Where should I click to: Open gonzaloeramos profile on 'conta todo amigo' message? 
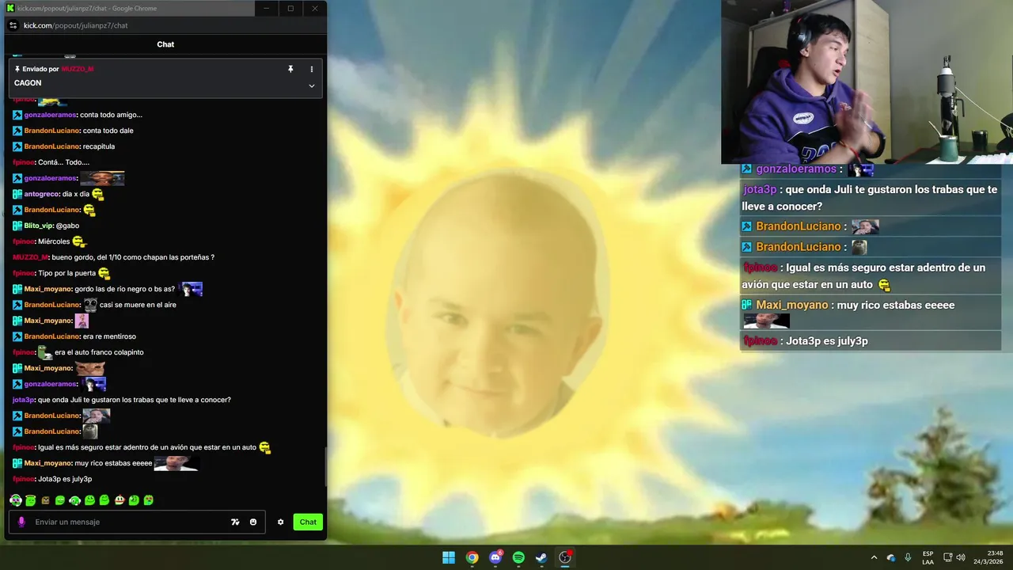click(51, 115)
